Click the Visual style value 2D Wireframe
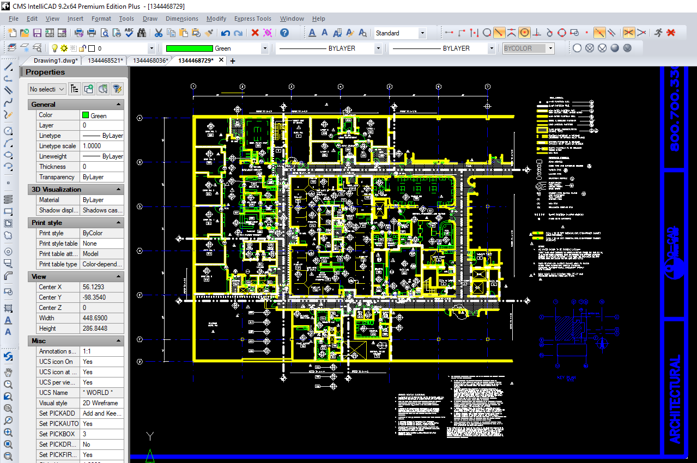 pos(102,403)
